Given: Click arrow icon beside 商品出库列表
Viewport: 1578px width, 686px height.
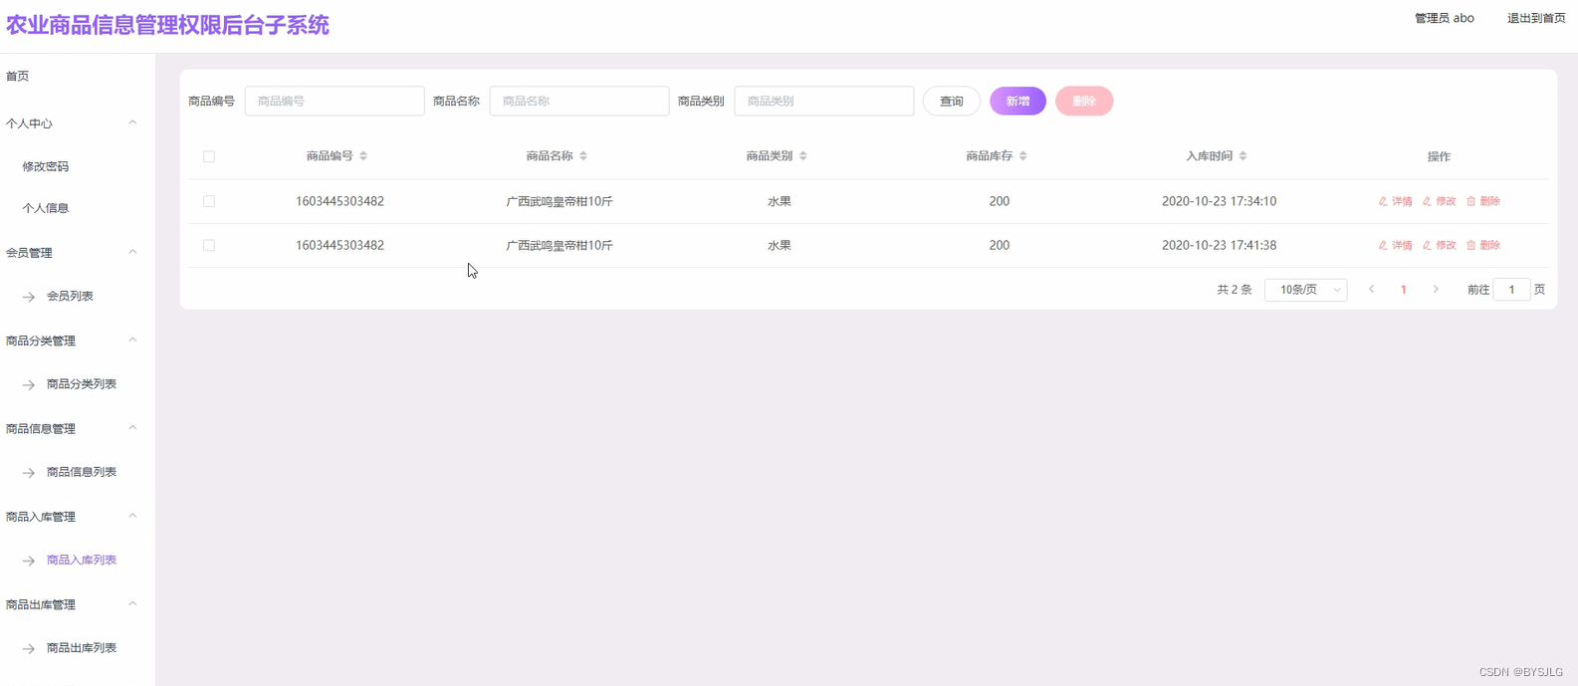Looking at the screenshot, I should point(29,648).
